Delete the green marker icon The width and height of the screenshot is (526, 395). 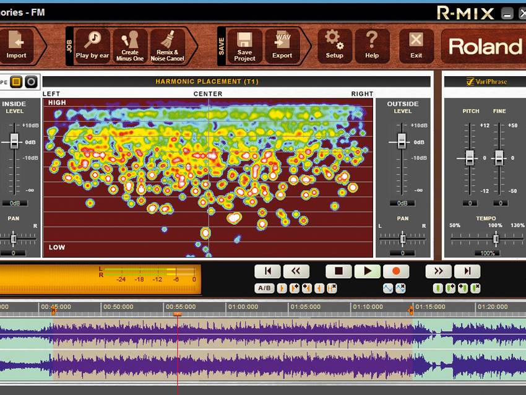click(475, 289)
